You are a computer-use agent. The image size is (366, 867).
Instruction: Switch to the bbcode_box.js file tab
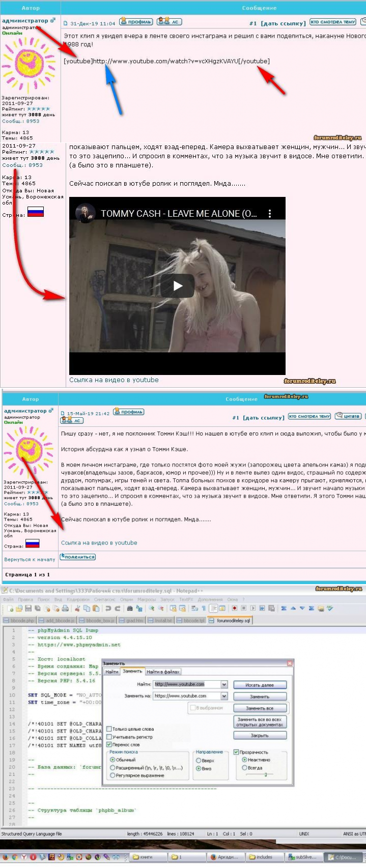pyautogui.click(x=98, y=621)
